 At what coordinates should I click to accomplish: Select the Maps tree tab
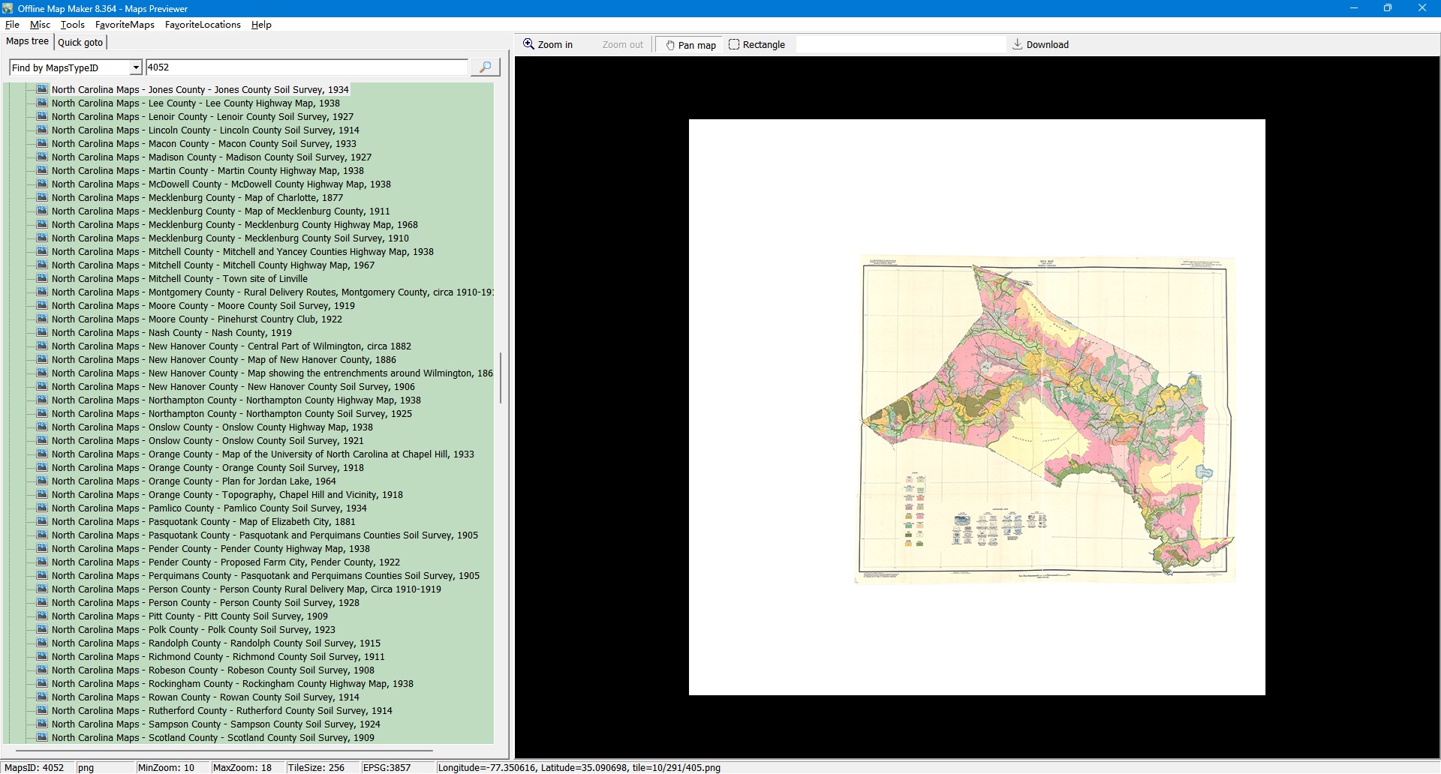coord(27,41)
